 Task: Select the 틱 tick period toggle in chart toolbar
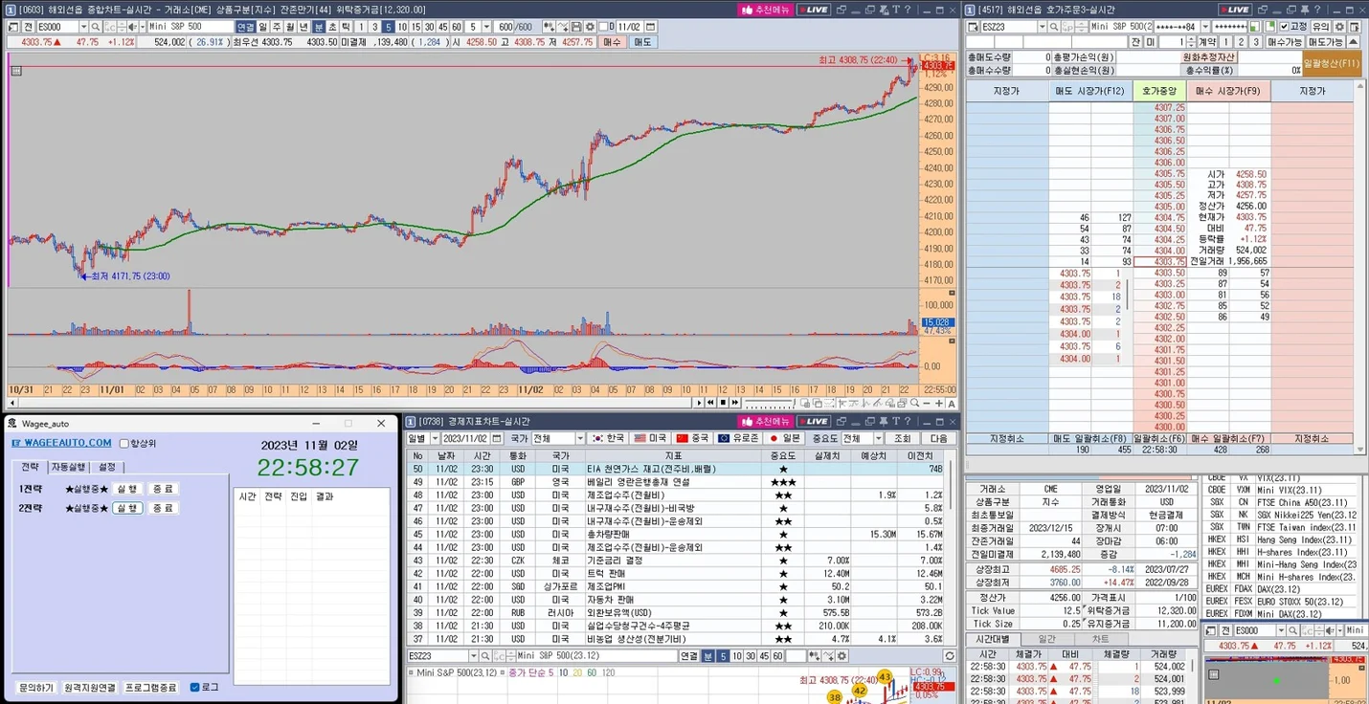click(x=347, y=26)
